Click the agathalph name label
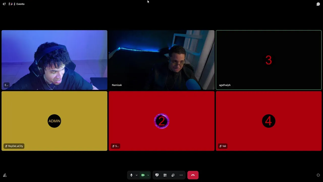Viewport: 323px width, 182px height. (225, 85)
